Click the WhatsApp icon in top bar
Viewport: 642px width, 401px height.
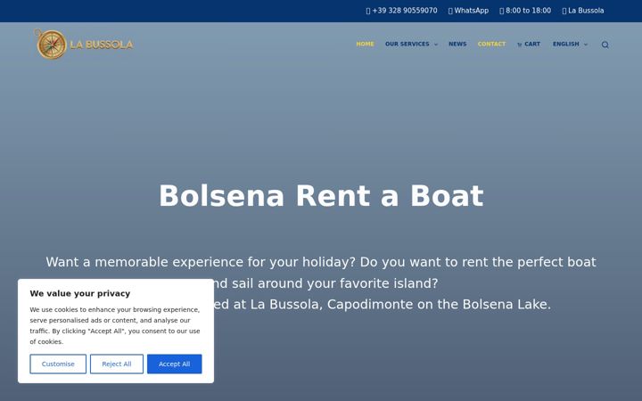pos(450,11)
